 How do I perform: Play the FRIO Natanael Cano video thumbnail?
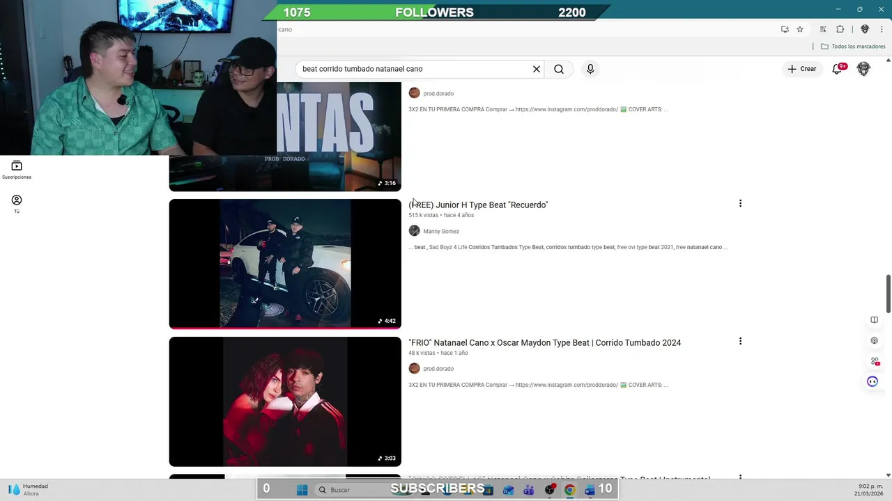coord(285,401)
